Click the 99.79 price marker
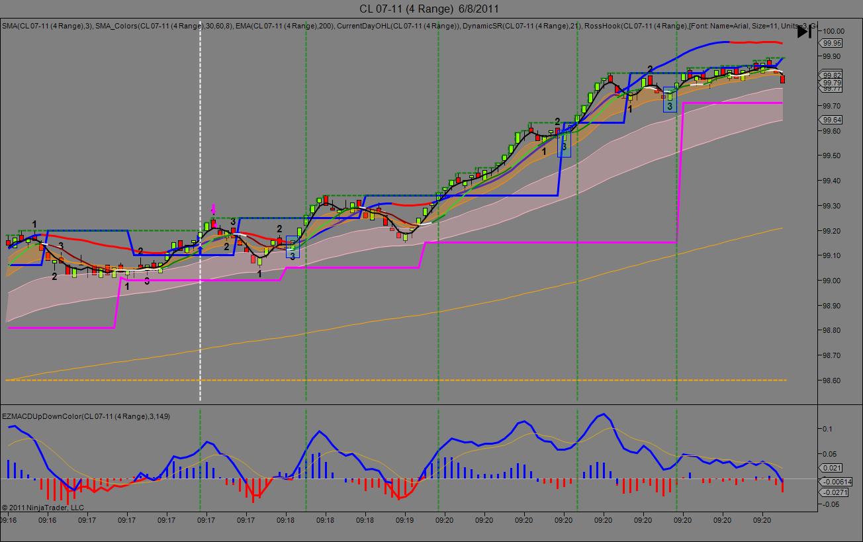This screenshot has height=542, width=863. [x=832, y=83]
